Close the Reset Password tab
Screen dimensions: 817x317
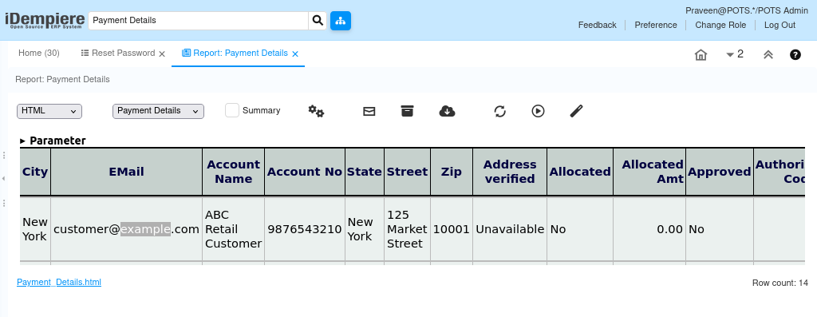pos(161,53)
